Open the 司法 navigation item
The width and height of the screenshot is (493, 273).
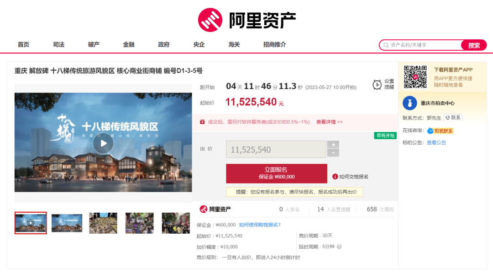tap(58, 45)
